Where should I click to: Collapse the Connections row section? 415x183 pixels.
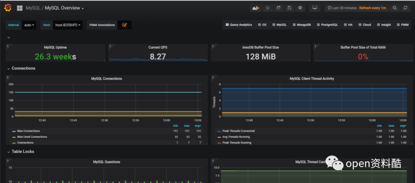[23, 68]
